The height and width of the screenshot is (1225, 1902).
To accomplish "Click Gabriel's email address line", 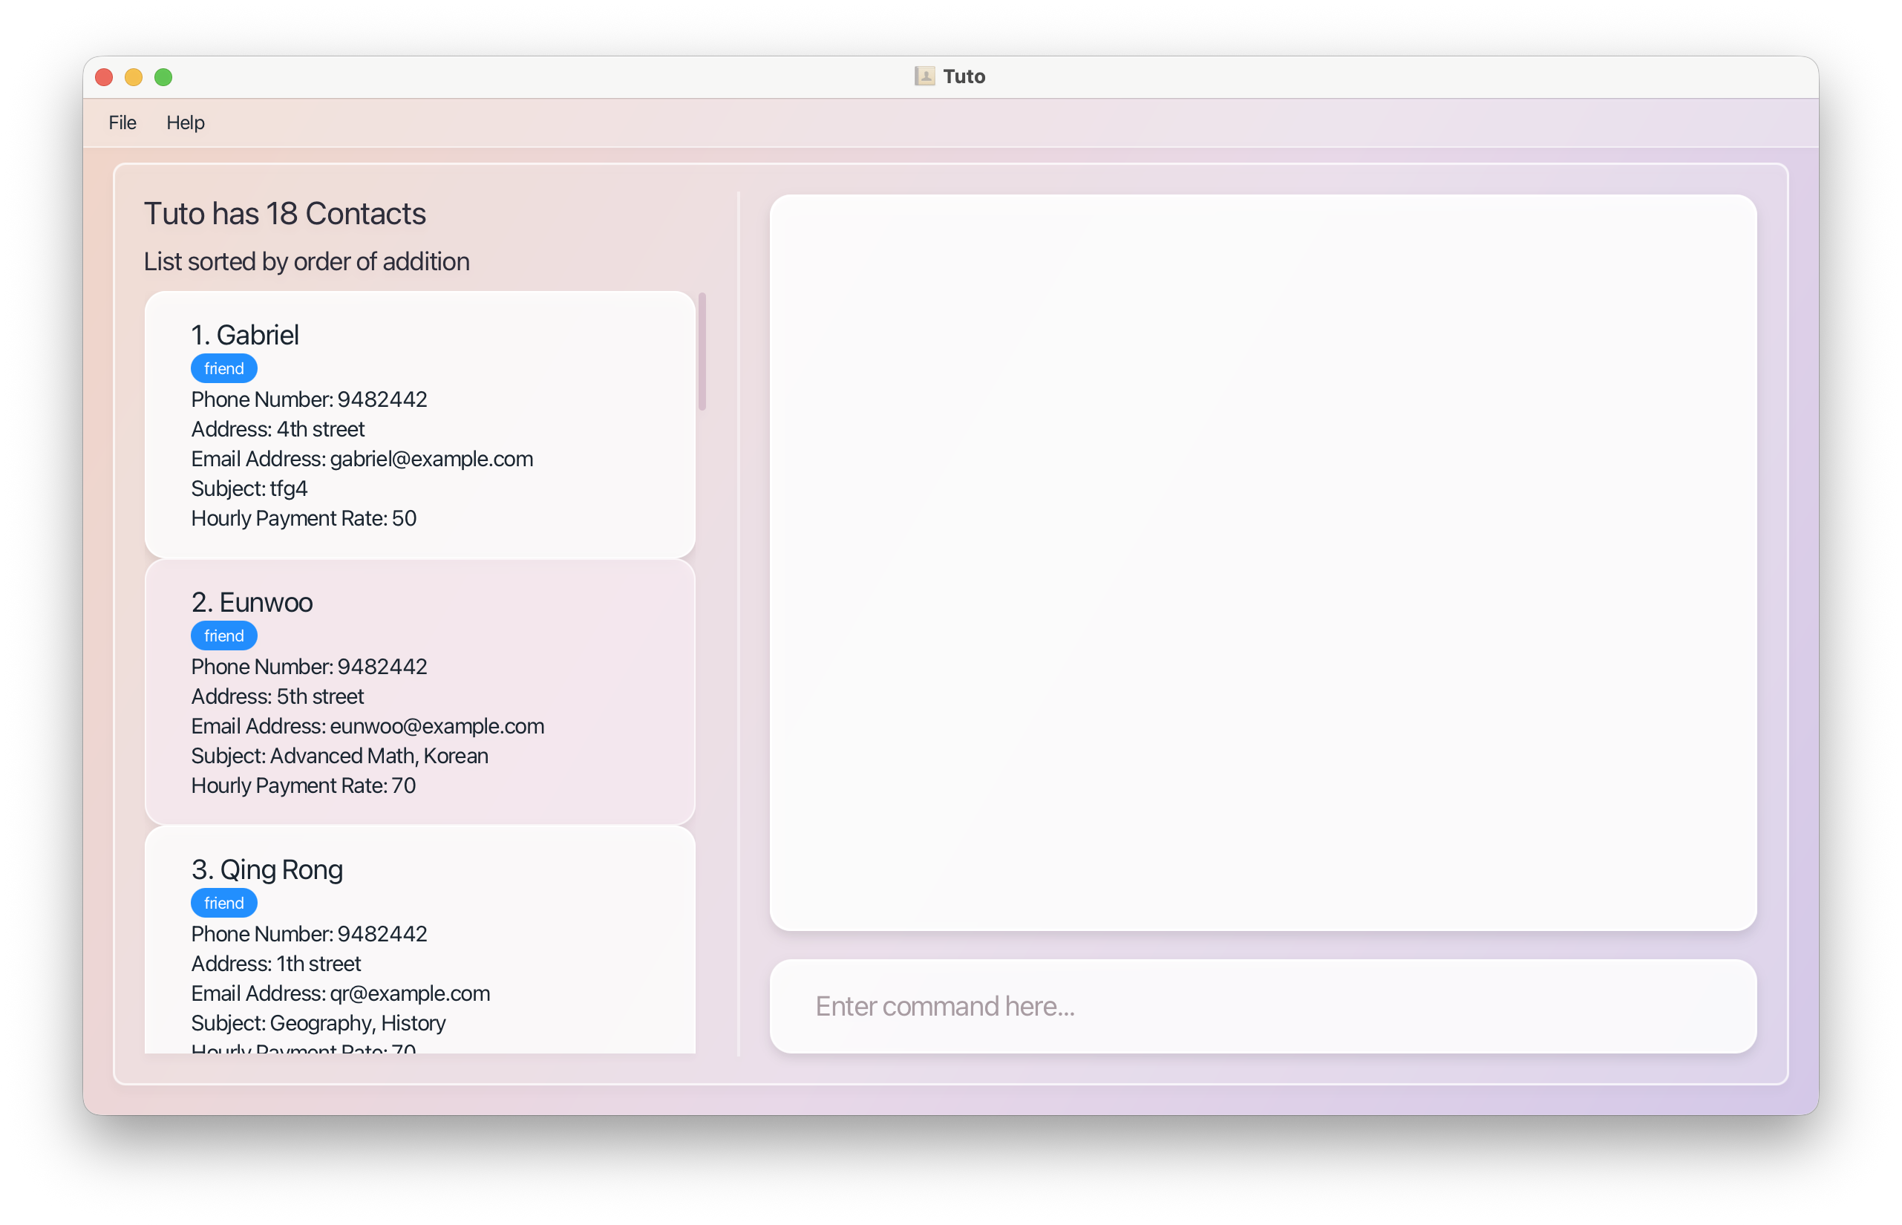I will click(x=362, y=459).
